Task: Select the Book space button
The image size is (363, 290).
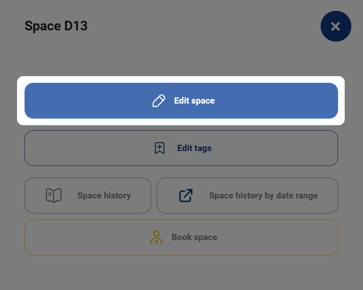Action: point(181,237)
